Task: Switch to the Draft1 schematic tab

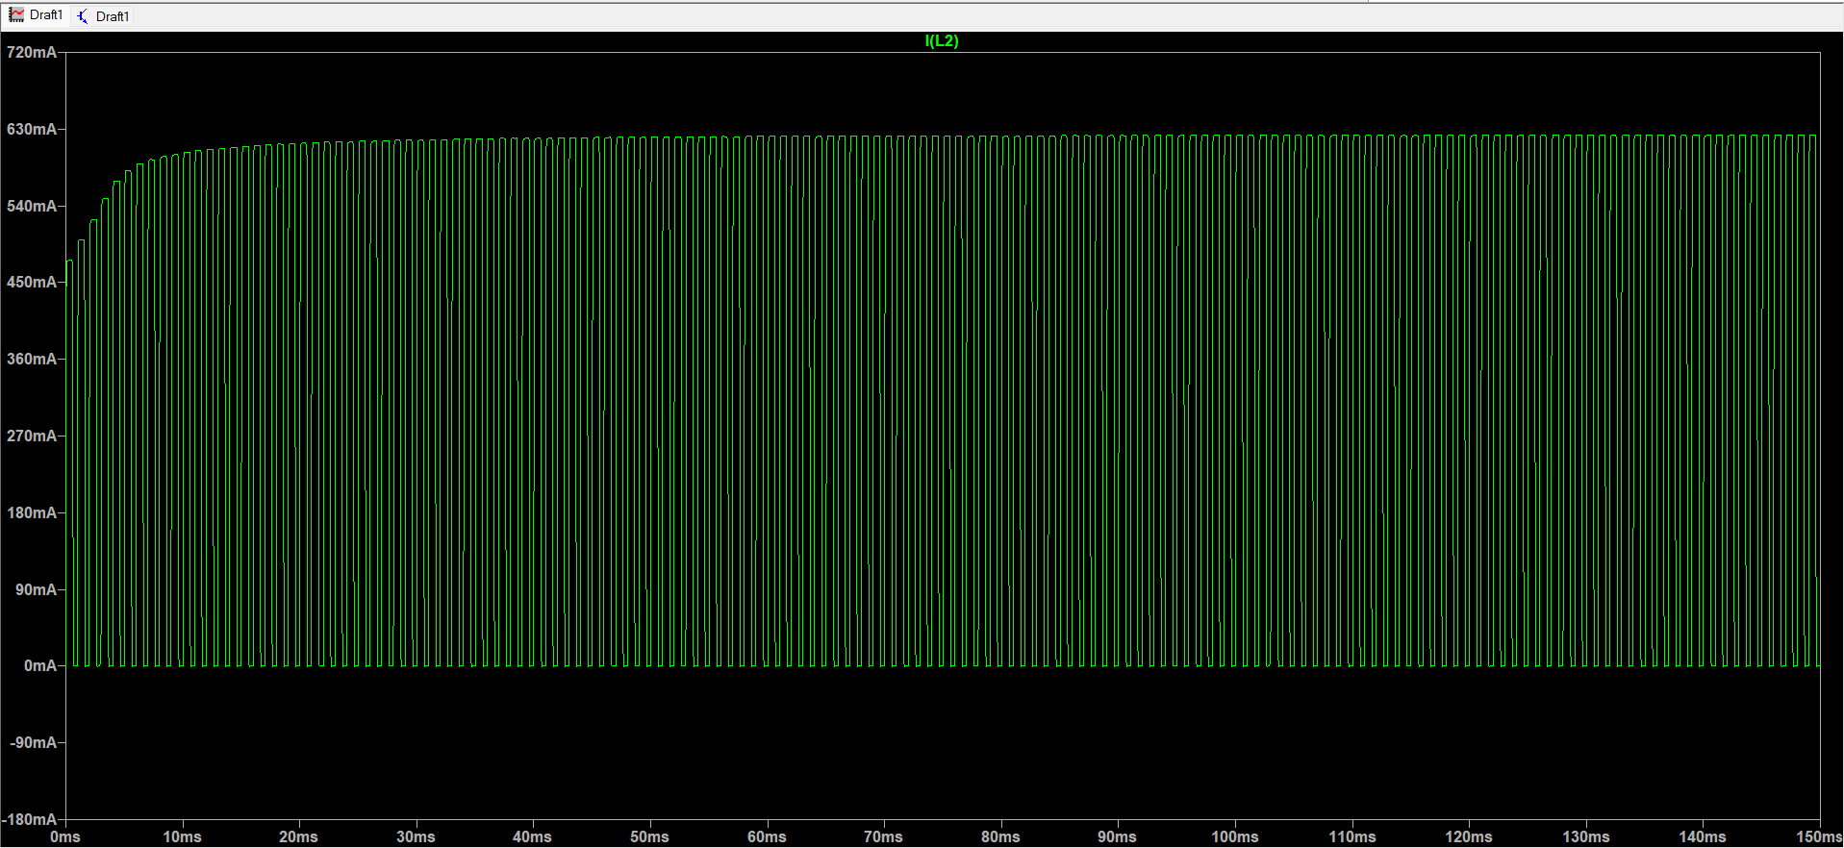Action: tap(102, 16)
